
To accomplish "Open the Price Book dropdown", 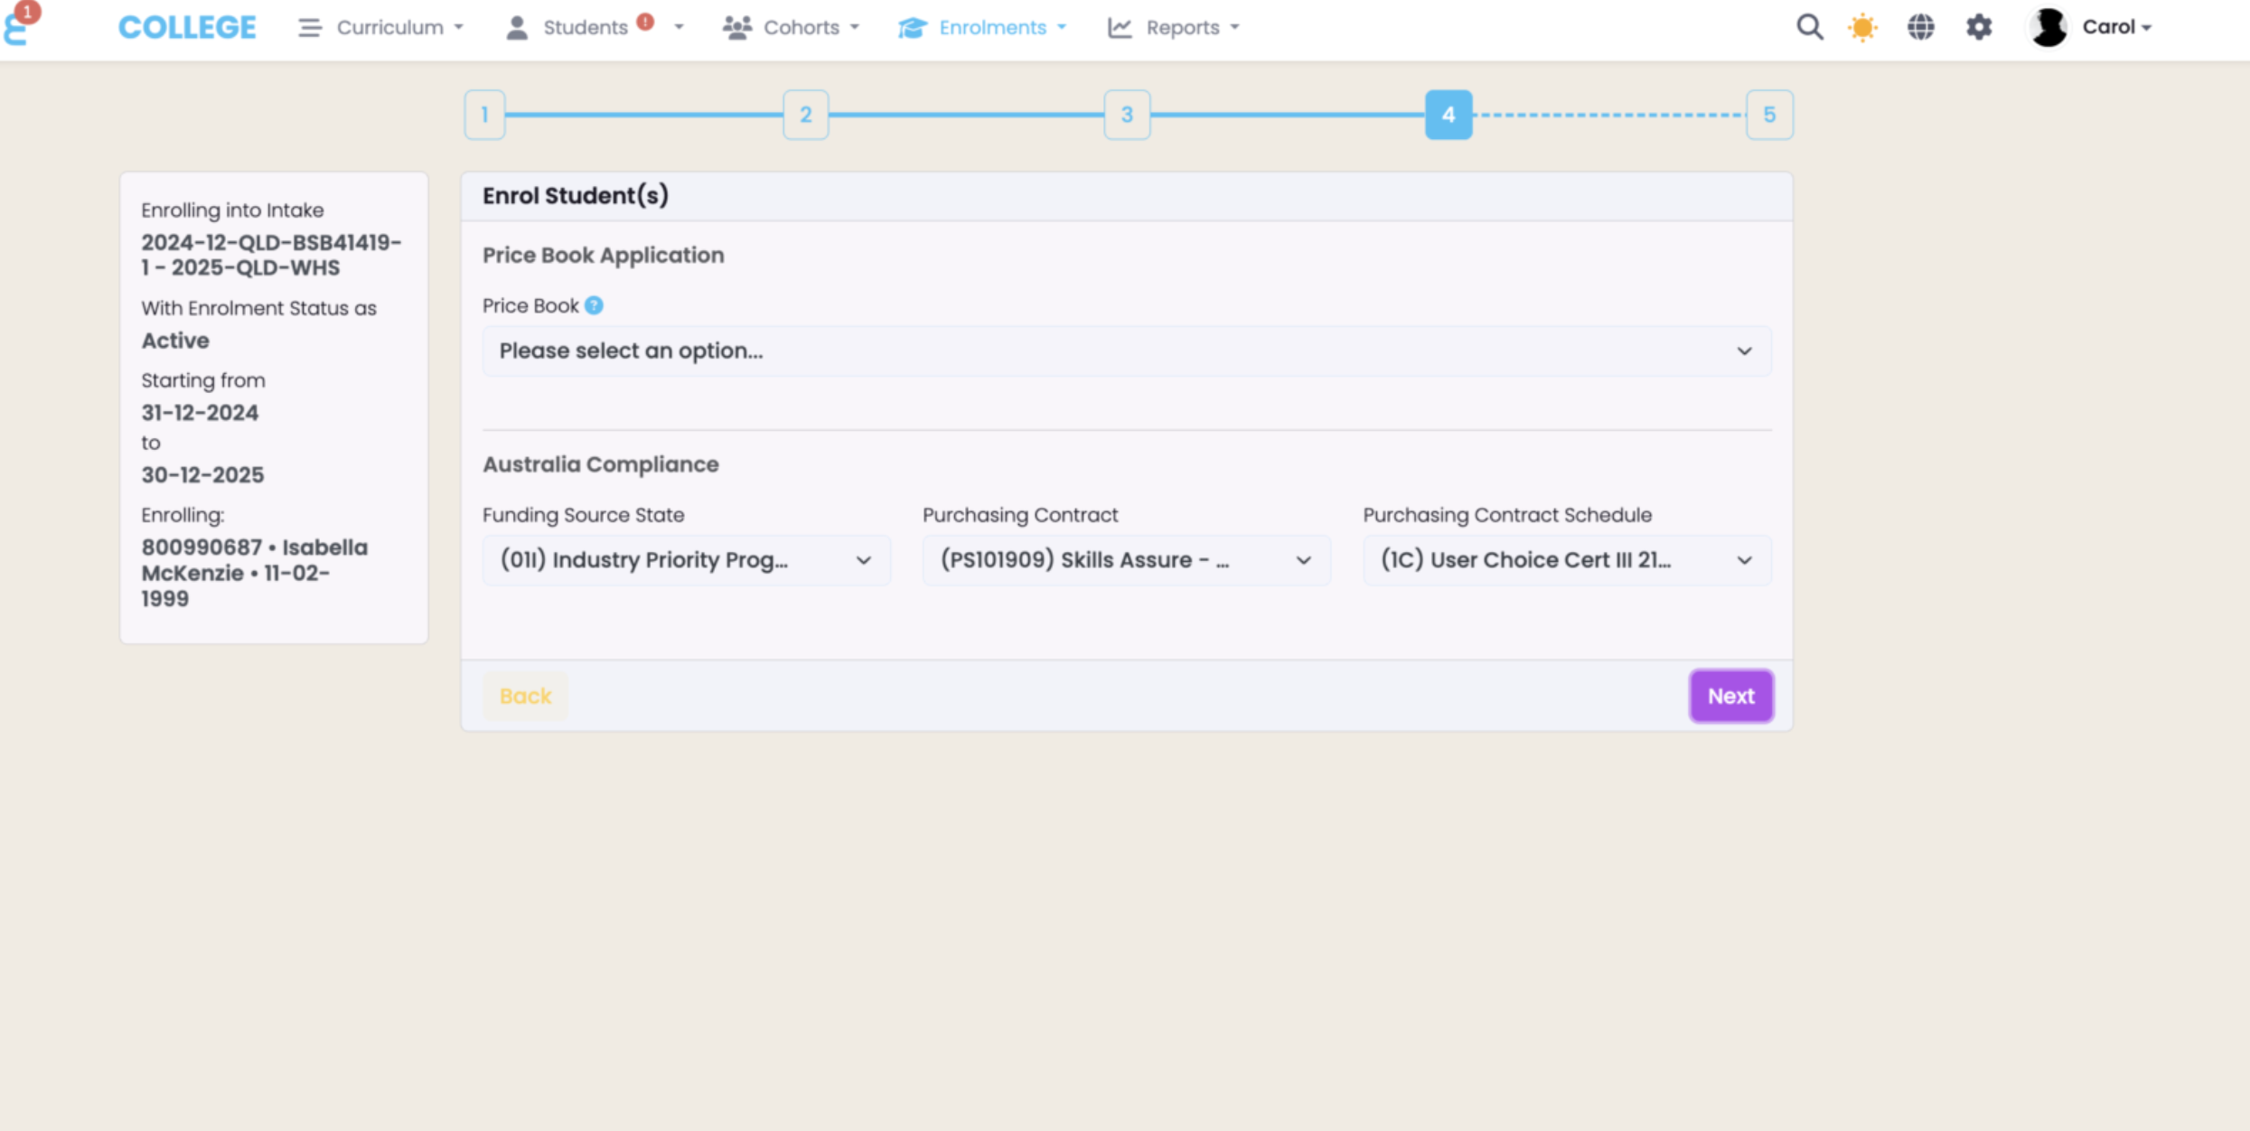I will (1126, 351).
